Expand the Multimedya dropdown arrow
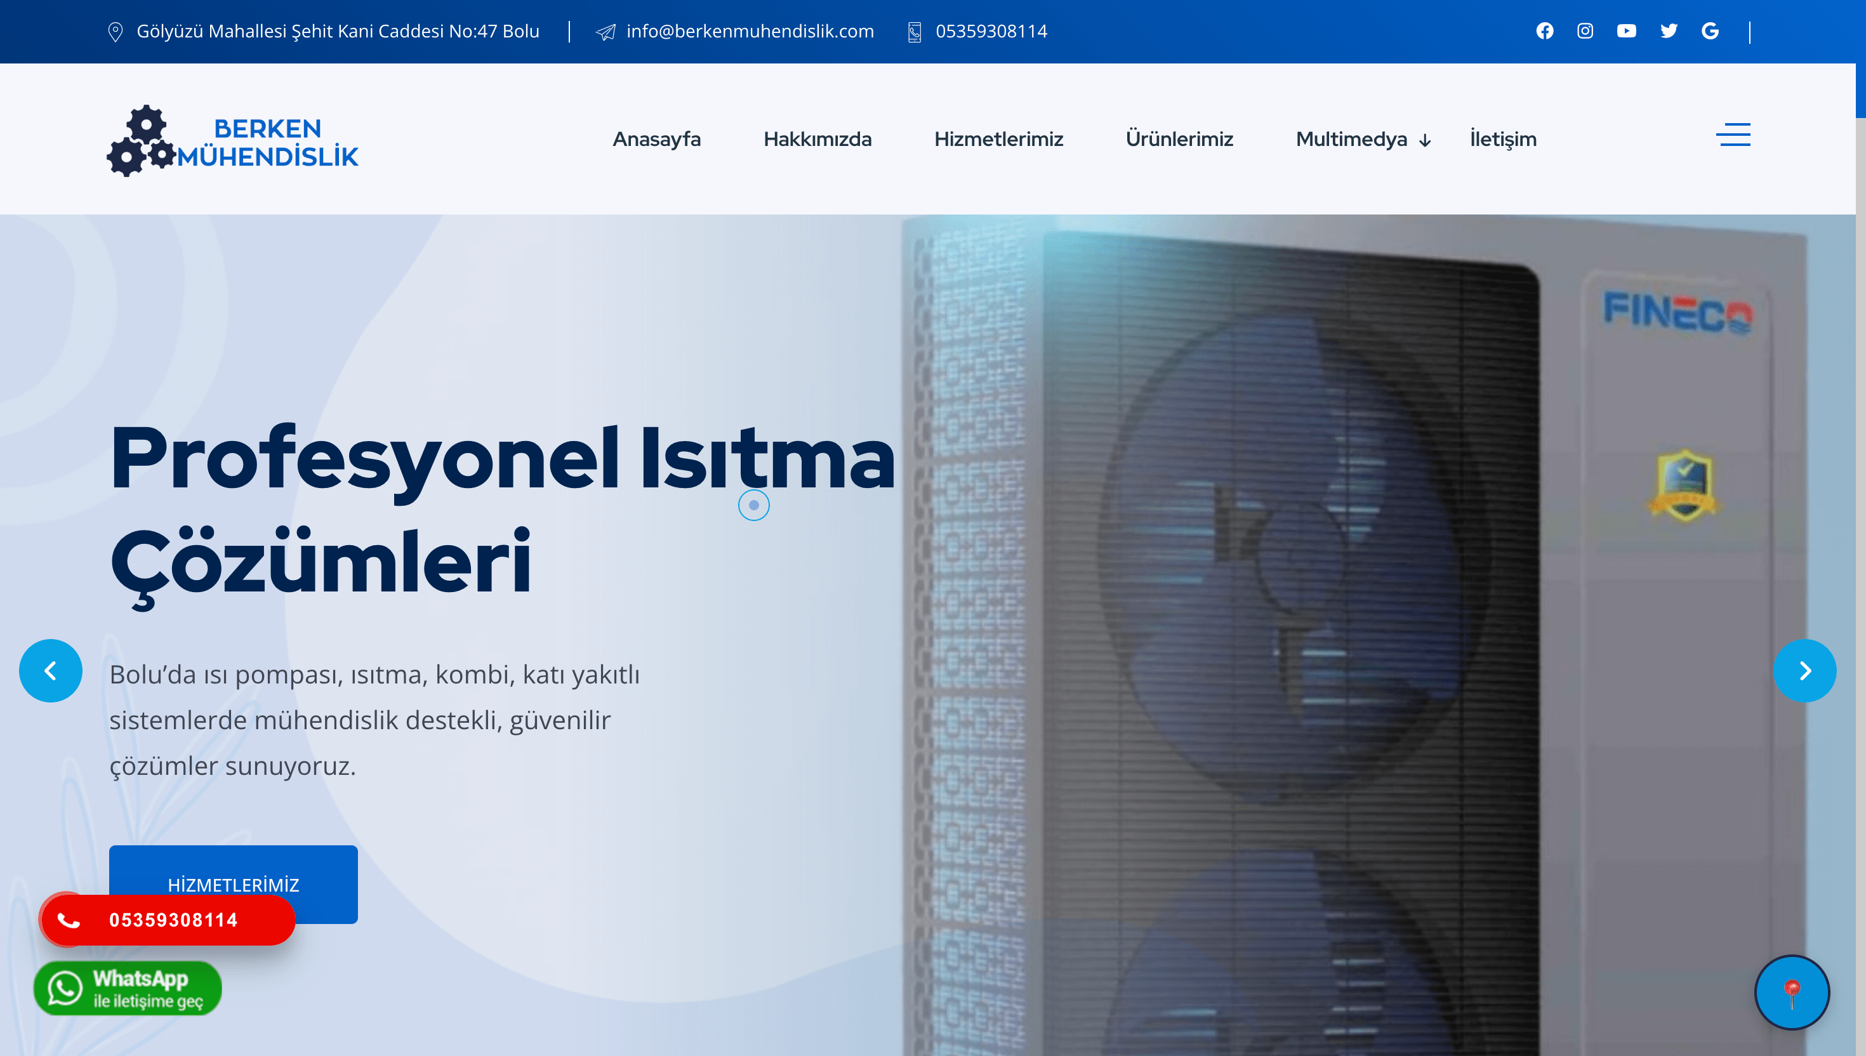Image resolution: width=1866 pixels, height=1056 pixels. tap(1425, 141)
